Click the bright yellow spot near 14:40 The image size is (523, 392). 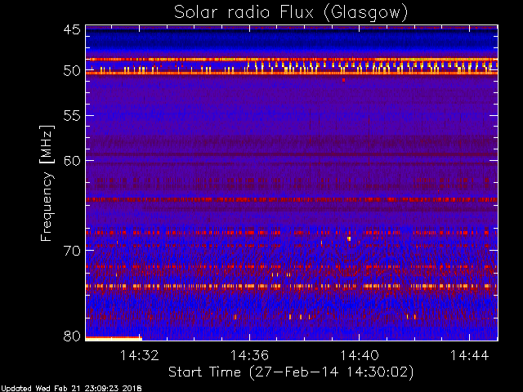coord(349,238)
